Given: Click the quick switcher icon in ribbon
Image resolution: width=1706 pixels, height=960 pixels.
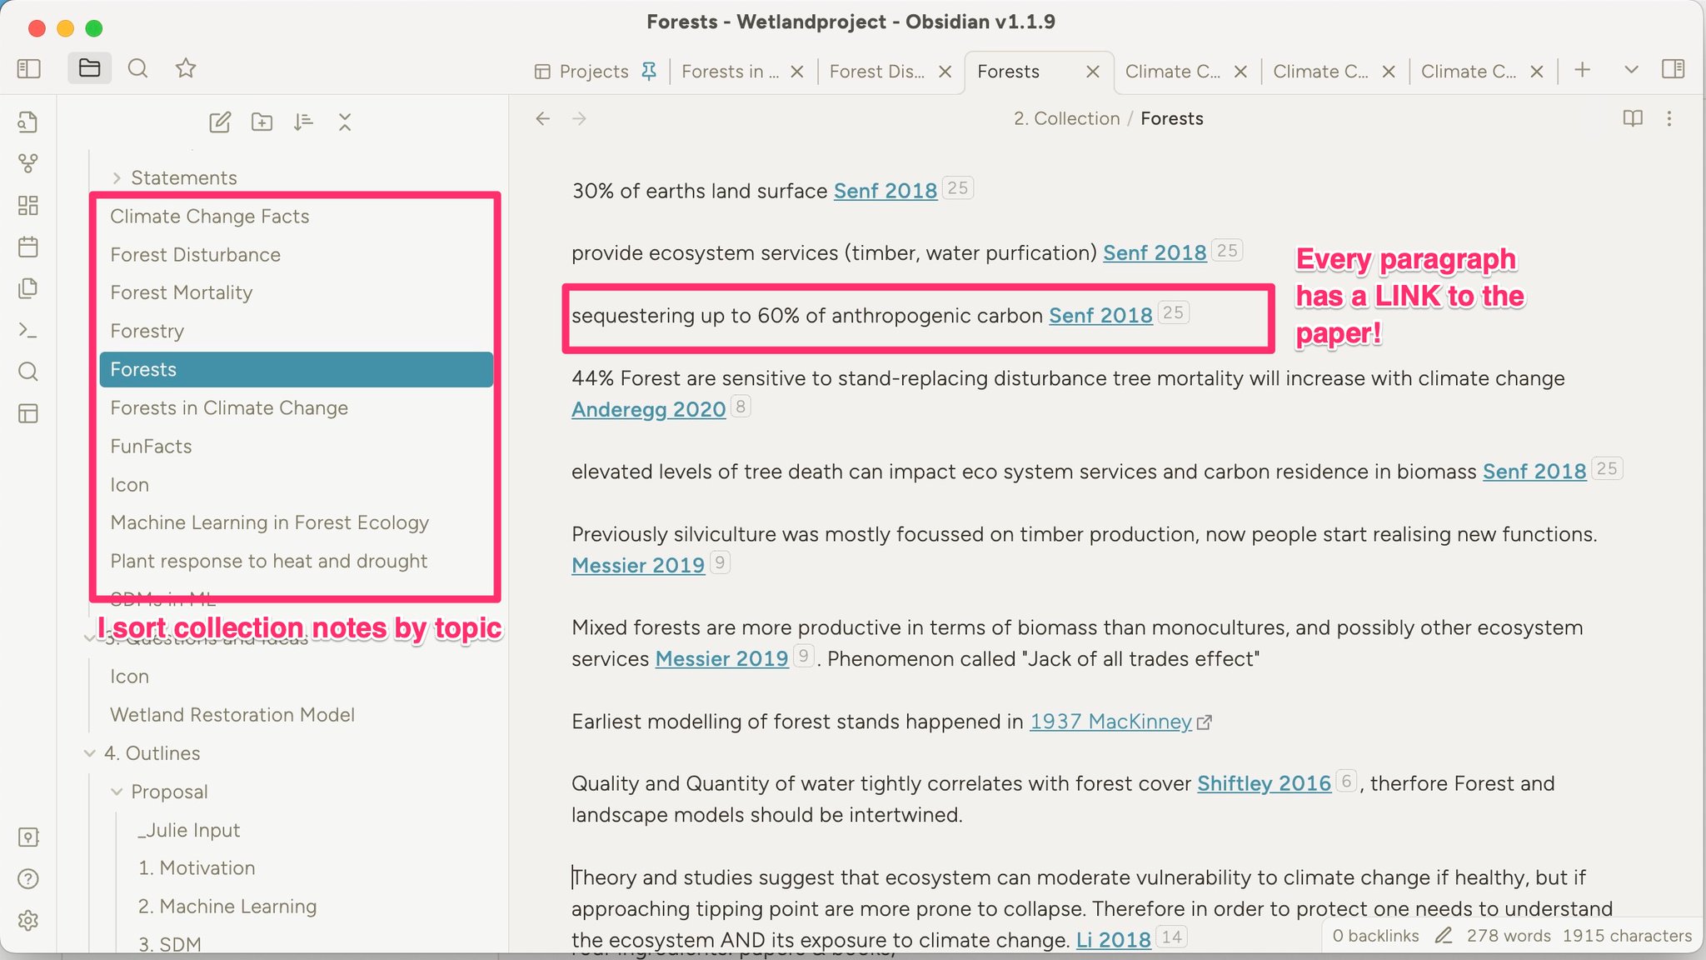Looking at the screenshot, I should (x=28, y=122).
